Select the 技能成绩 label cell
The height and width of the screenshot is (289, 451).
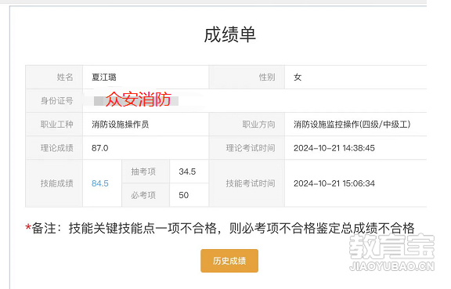[54, 183]
